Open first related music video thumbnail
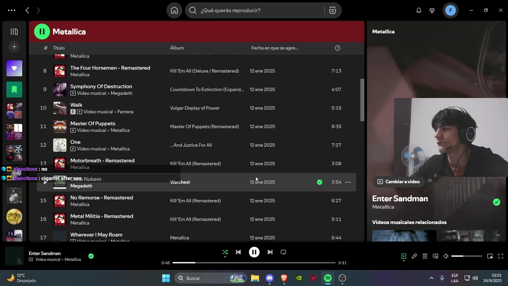Viewport: 508px width, 286px height. coord(404,236)
